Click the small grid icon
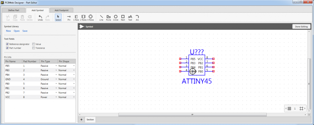This screenshot has width=314, height=125. tap(289, 109)
